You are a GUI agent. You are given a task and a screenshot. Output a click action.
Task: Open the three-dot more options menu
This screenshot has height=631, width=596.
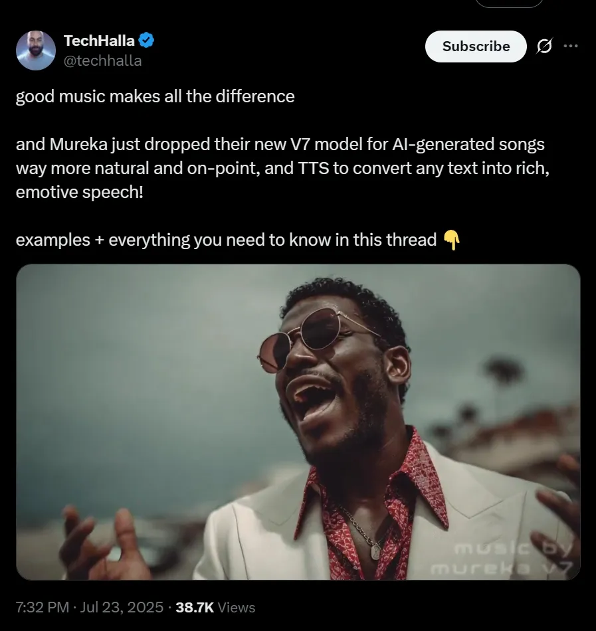pyautogui.click(x=570, y=46)
